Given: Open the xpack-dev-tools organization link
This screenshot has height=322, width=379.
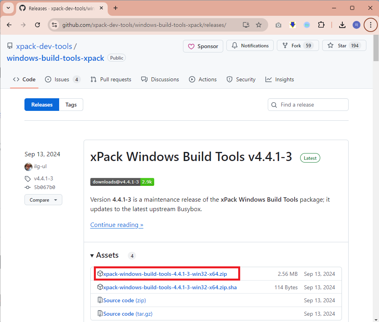Looking at the screenshot, I should pos(44,46).
